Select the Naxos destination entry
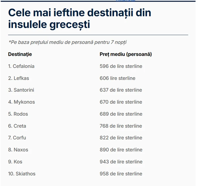Viewport: 198px width, 186px height. 18,150
